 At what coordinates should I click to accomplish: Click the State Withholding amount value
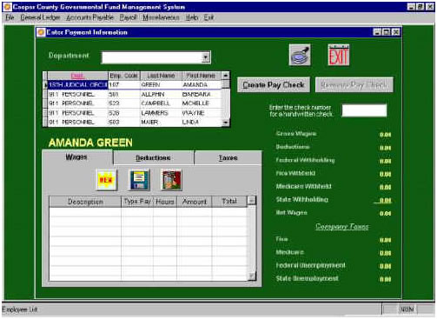coord(386,200)
